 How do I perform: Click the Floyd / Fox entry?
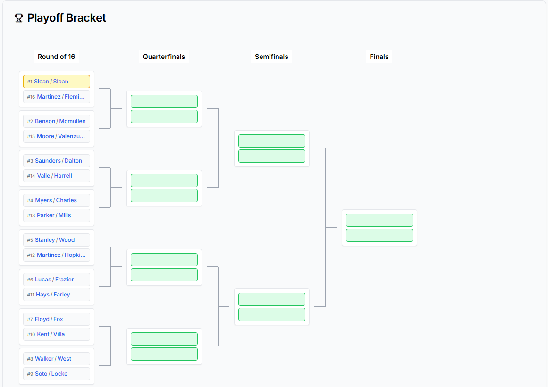[x=57, y=319]
